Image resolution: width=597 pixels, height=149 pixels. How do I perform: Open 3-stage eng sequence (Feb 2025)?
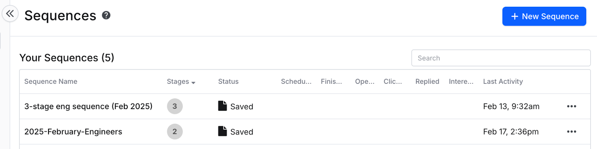(x=88, y=106)
